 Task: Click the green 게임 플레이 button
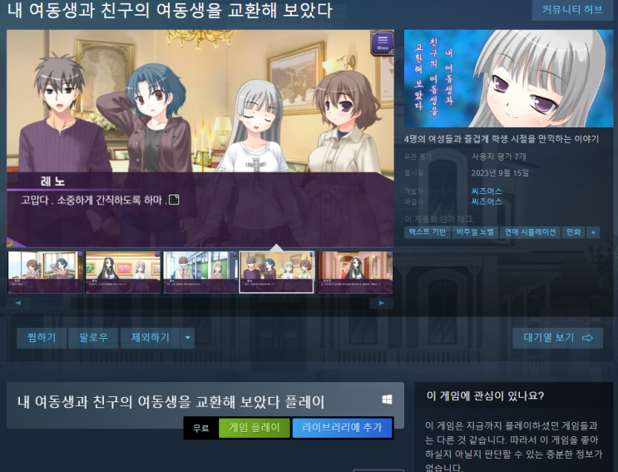255,428
